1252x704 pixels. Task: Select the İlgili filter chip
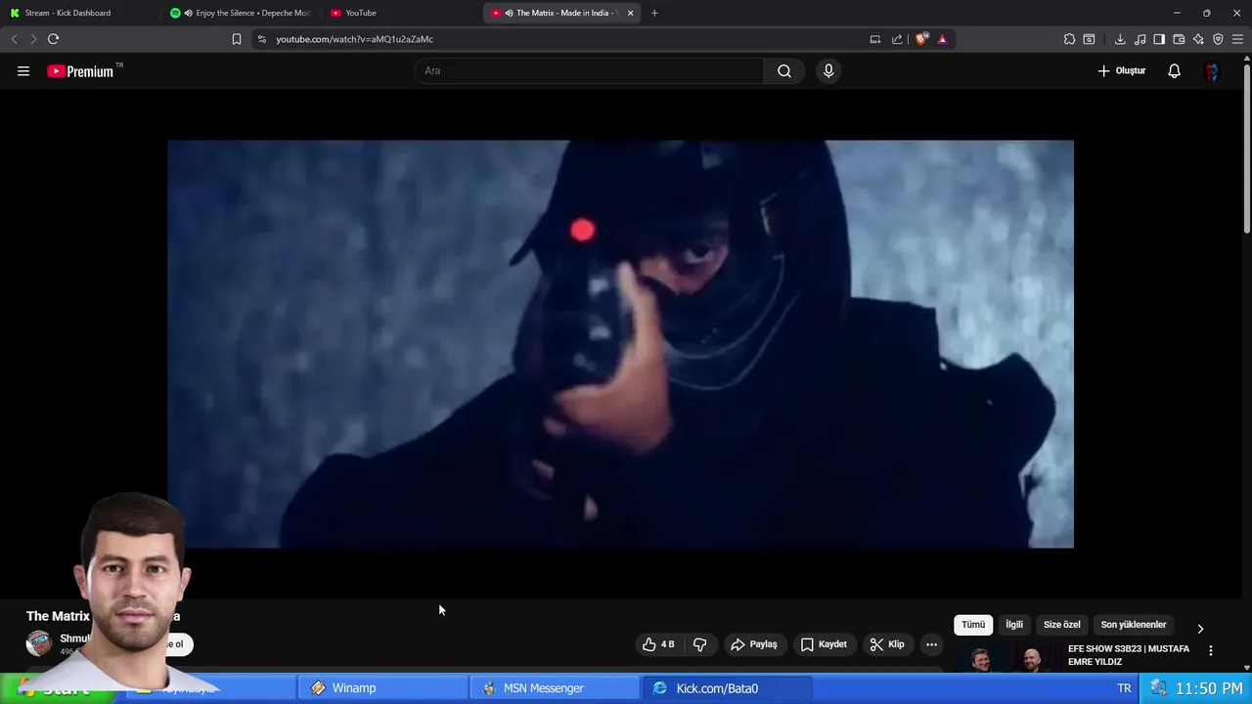[x=1014, y=625]
